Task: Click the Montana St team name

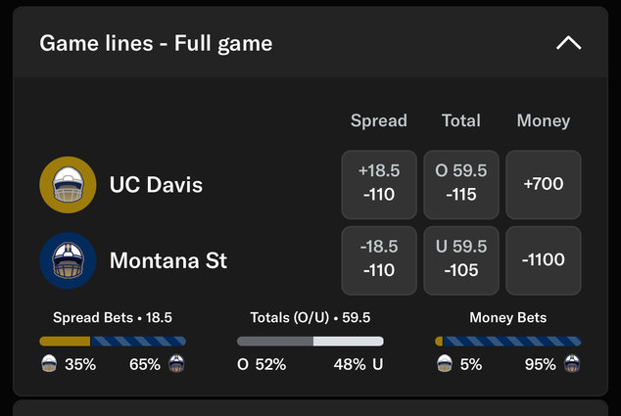Action: click(168, 260)
